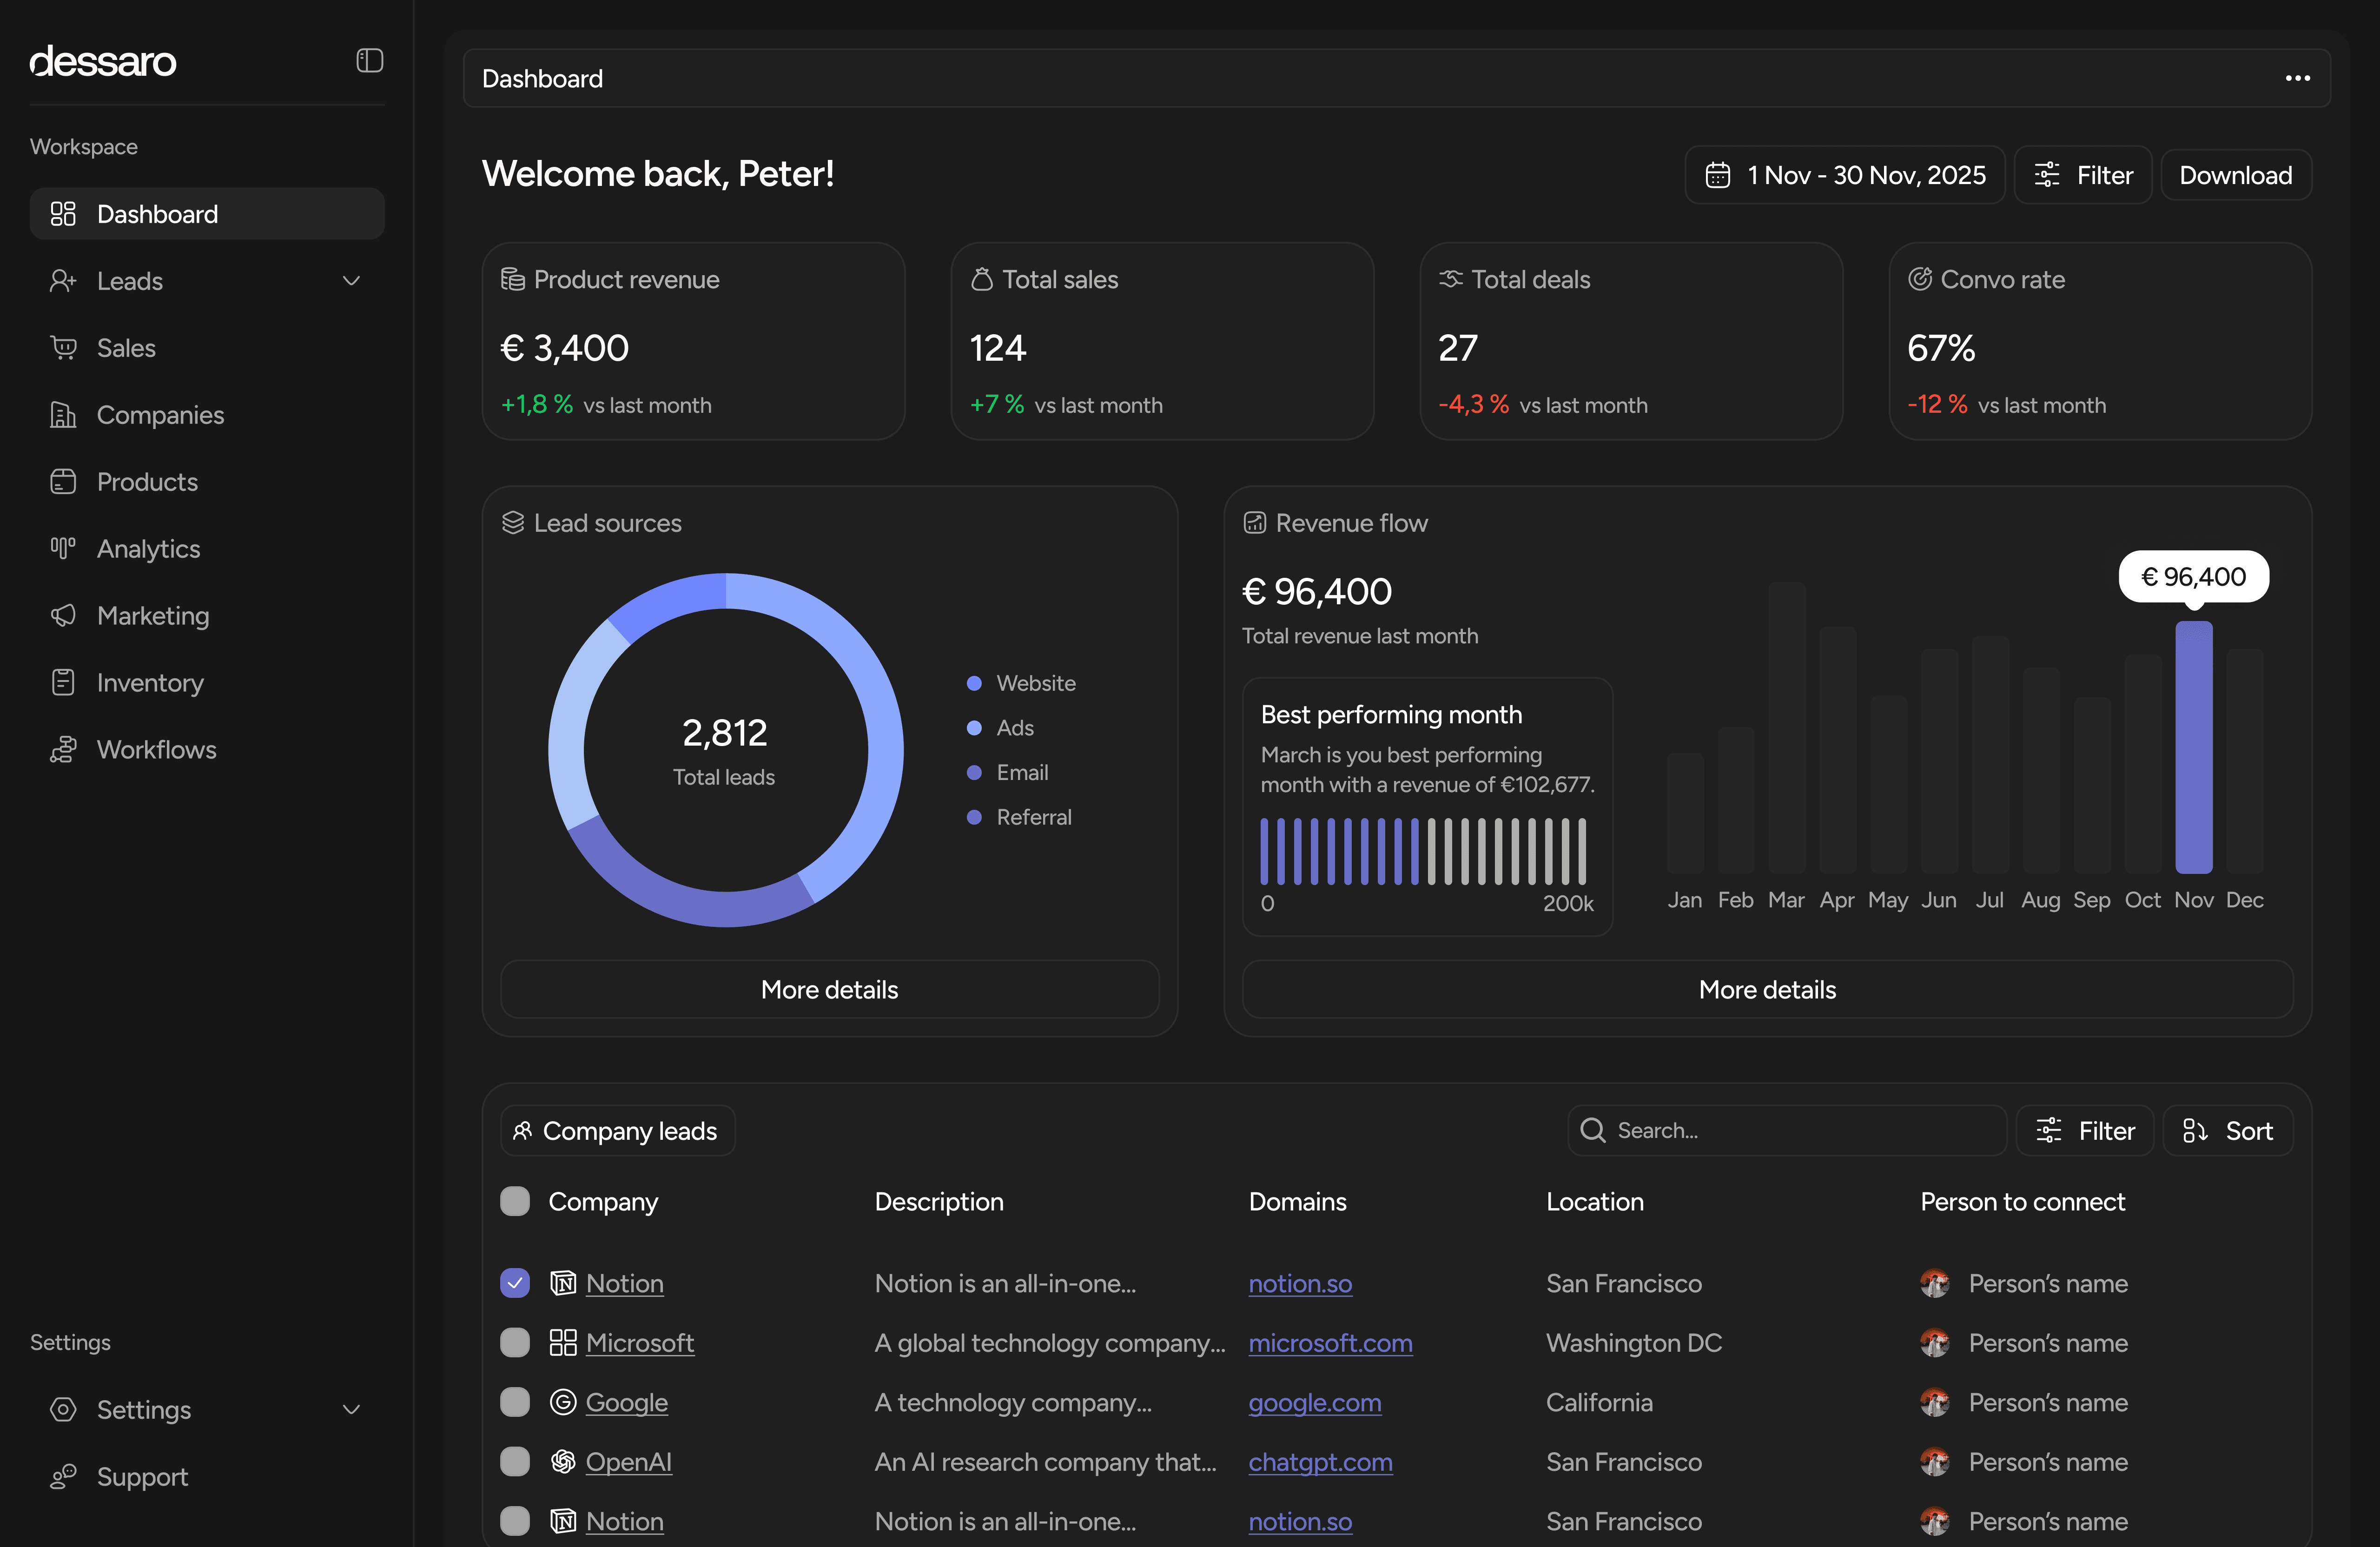The width and height of the screenshot is (2380, 1547).
Task: Click the Workflows sidebar icon
Action: click(63, 749)
